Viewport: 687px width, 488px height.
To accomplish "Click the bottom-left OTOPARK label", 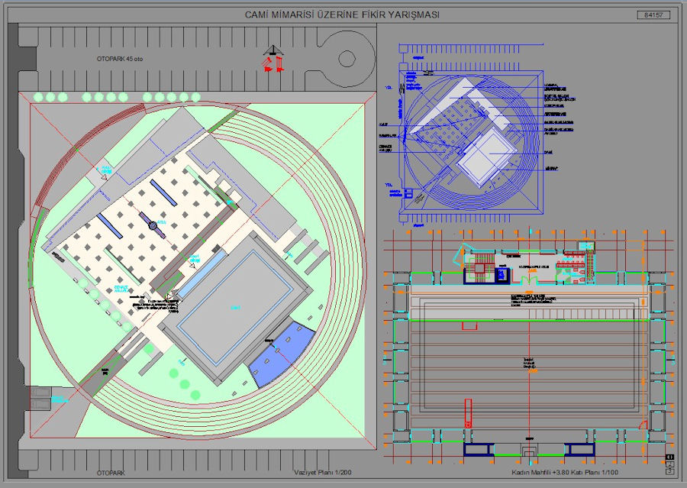I will click(x=111, y=473).
